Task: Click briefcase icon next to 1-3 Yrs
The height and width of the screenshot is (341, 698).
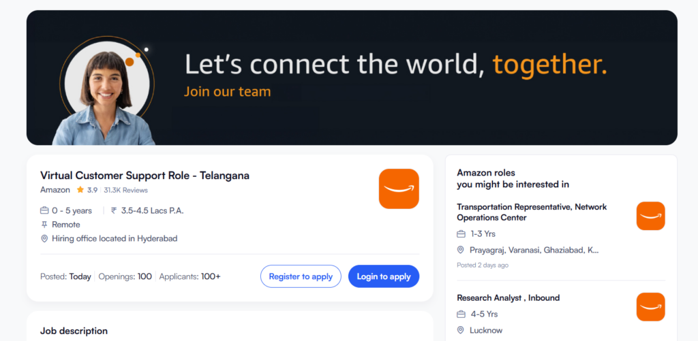Action: (x=461, y=234)
